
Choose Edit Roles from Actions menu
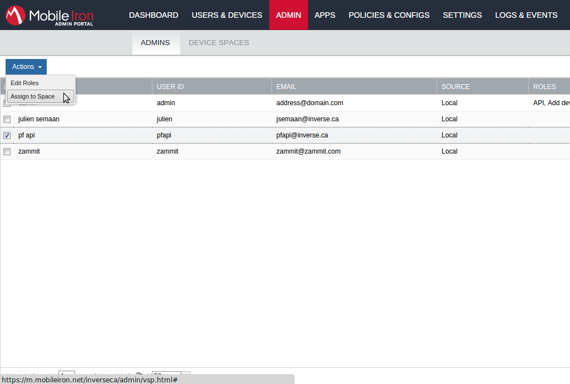[24, 83]
